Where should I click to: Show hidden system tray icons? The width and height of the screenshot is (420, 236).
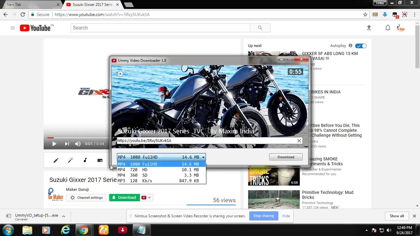(x=367, y=230)
